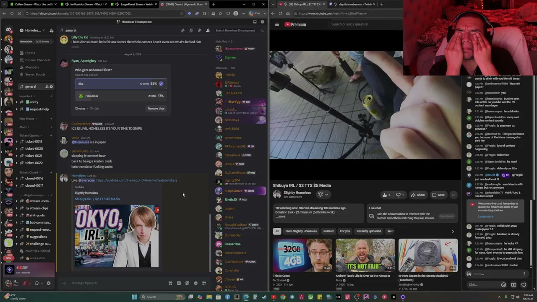Open YouTube guide hamburger menu
Viewport: 537px width, 302px height.
[277, 24]
